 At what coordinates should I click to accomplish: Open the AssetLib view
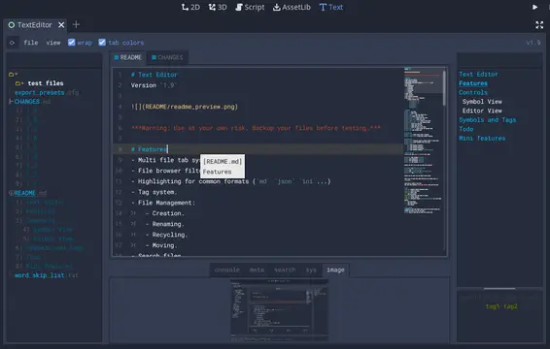pos(292,7)
